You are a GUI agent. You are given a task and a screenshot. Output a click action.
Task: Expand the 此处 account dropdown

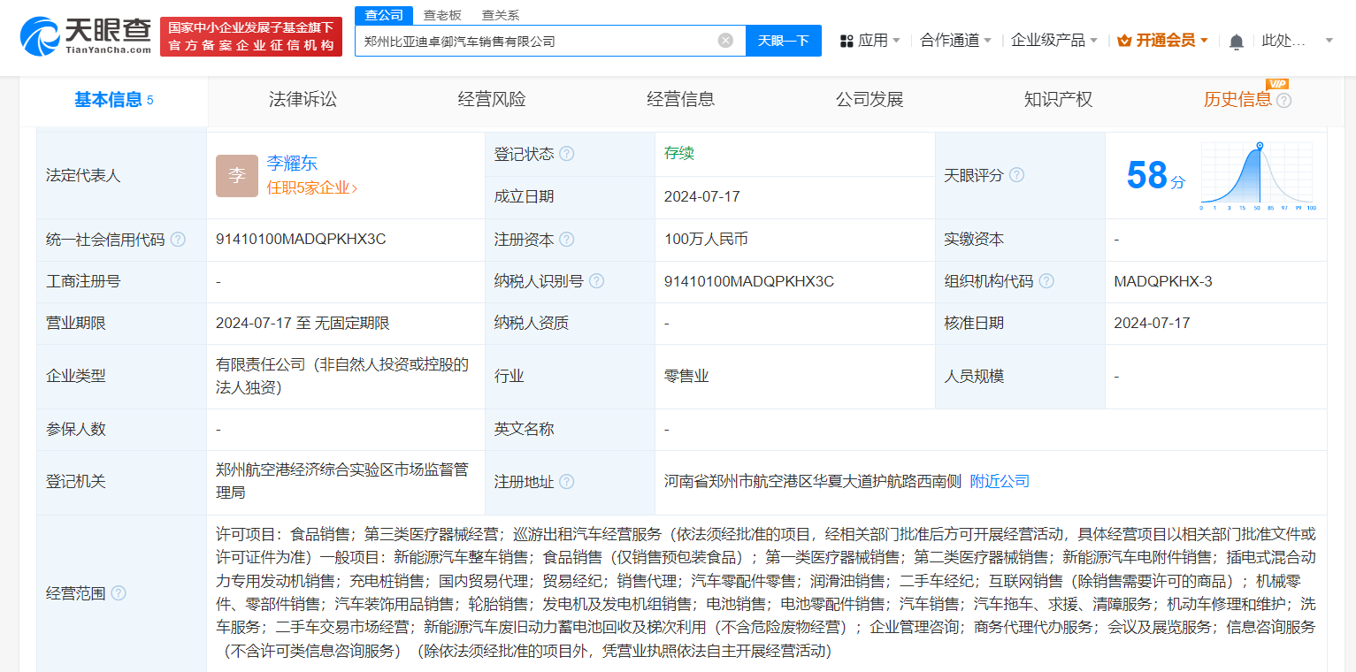tap(1291, 40)
